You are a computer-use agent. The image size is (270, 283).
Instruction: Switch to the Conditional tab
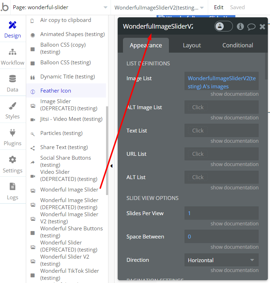coord(237,45)
